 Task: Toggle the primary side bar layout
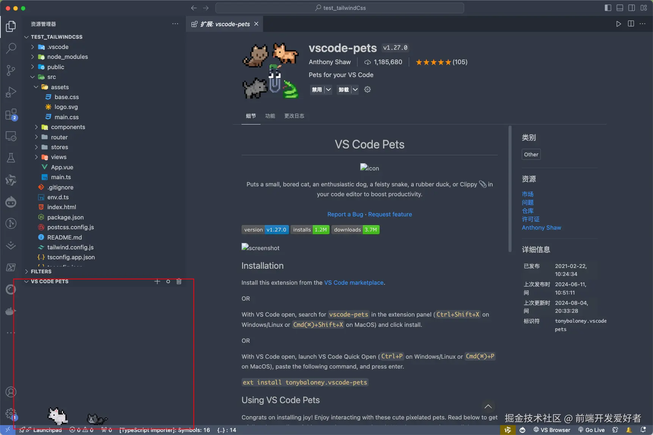(608, 8)
